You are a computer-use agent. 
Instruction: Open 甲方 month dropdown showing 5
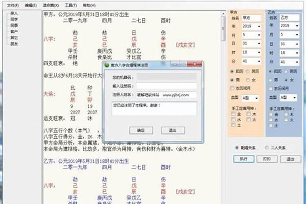259,35
